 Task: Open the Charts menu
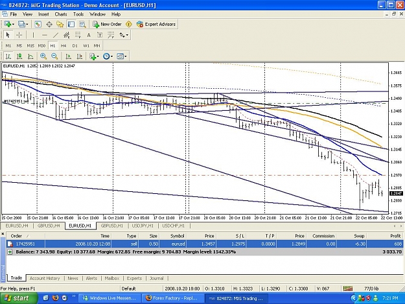[61, 14]
